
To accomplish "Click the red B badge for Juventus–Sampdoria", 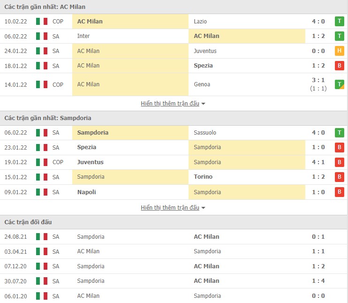I will coord(339,162).
